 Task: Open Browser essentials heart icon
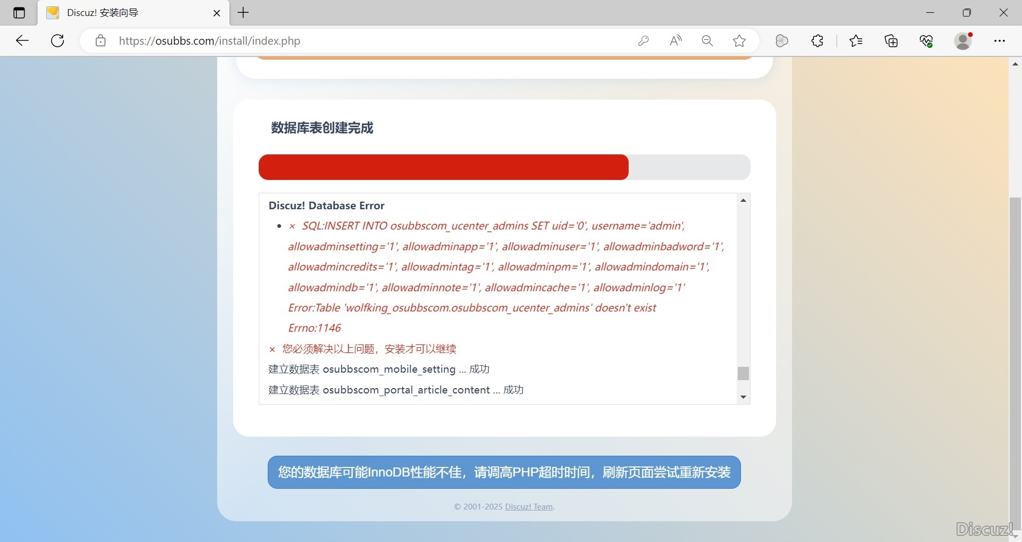(x=926, y=41)
